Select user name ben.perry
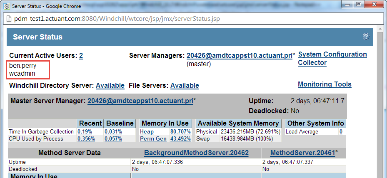 tap(23, 66)
